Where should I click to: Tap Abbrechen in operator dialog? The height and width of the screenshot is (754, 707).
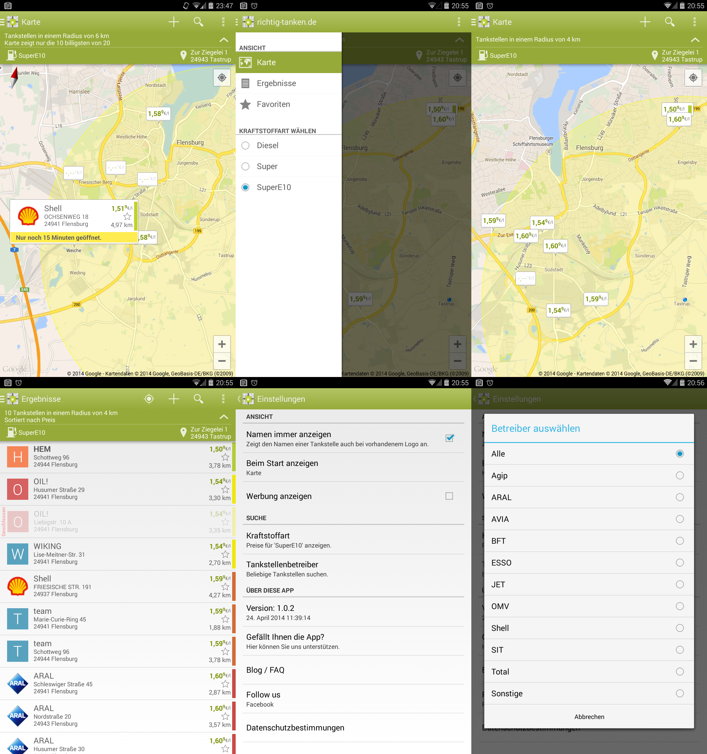click(x=589, y=717)
